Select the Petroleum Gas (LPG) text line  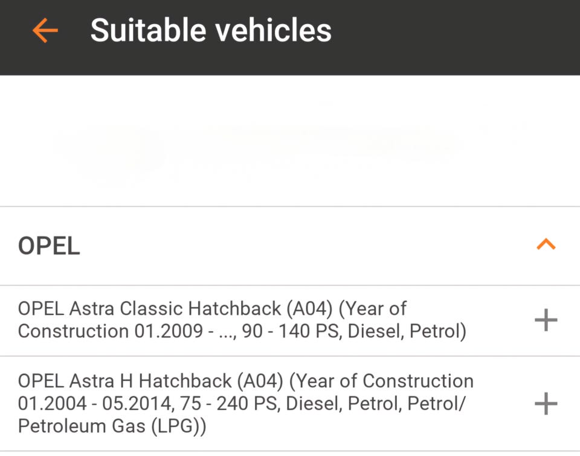tap(112, 426)
